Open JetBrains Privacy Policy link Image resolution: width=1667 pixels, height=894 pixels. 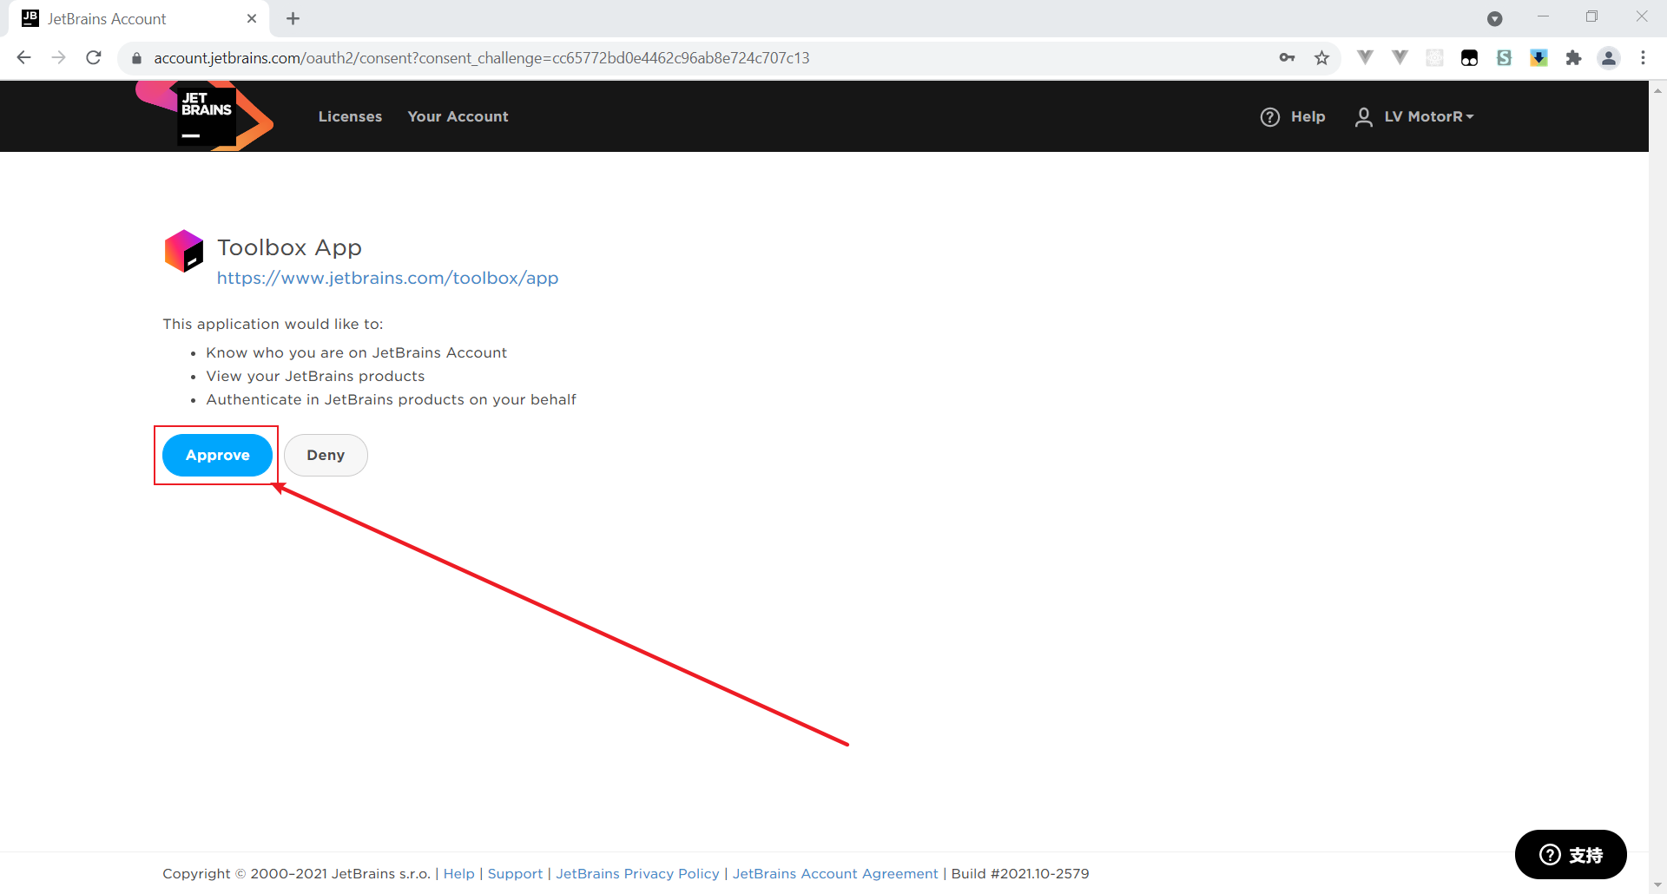click(637, 873)
